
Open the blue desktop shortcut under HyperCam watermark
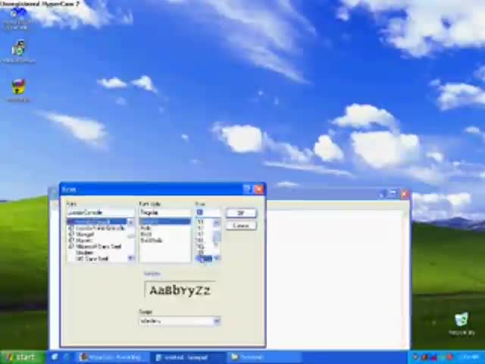18,19
